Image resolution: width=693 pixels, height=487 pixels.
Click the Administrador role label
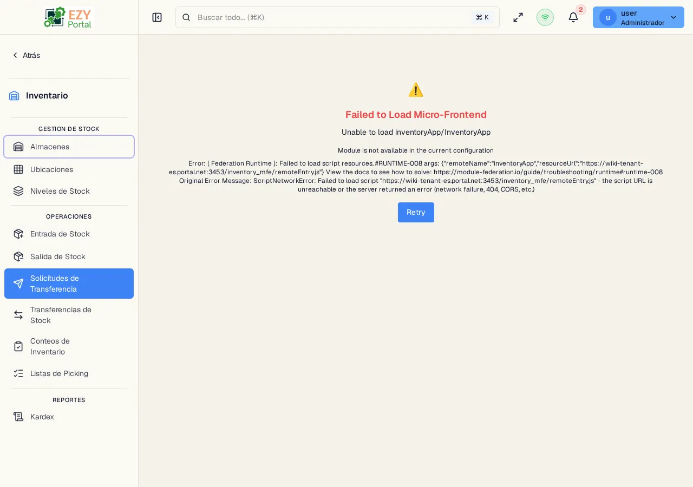coord(643,23)
